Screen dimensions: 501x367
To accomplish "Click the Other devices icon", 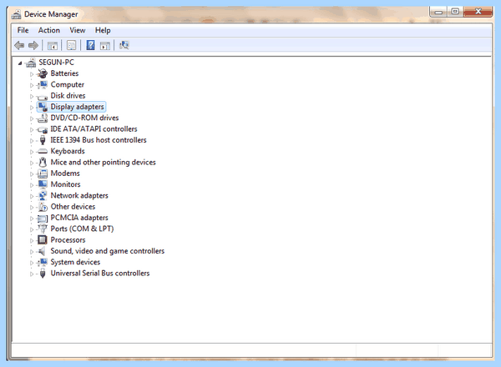I will point(43,207).
